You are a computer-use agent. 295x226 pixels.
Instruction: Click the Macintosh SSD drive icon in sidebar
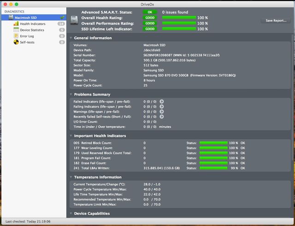[11, 17]
